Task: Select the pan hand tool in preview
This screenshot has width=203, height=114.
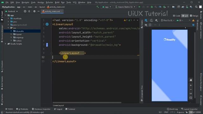Action: click(191, 80)
